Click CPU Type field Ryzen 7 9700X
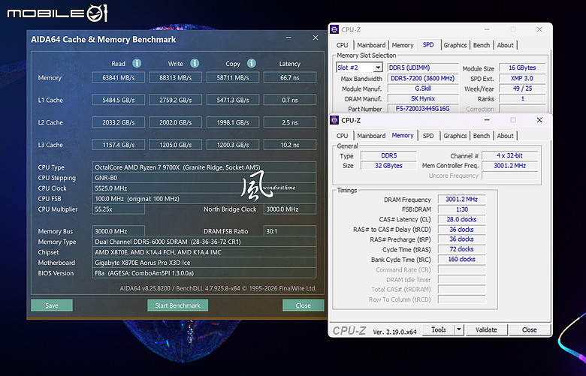This screenshot has width=586, height=376. coord(204,167)
